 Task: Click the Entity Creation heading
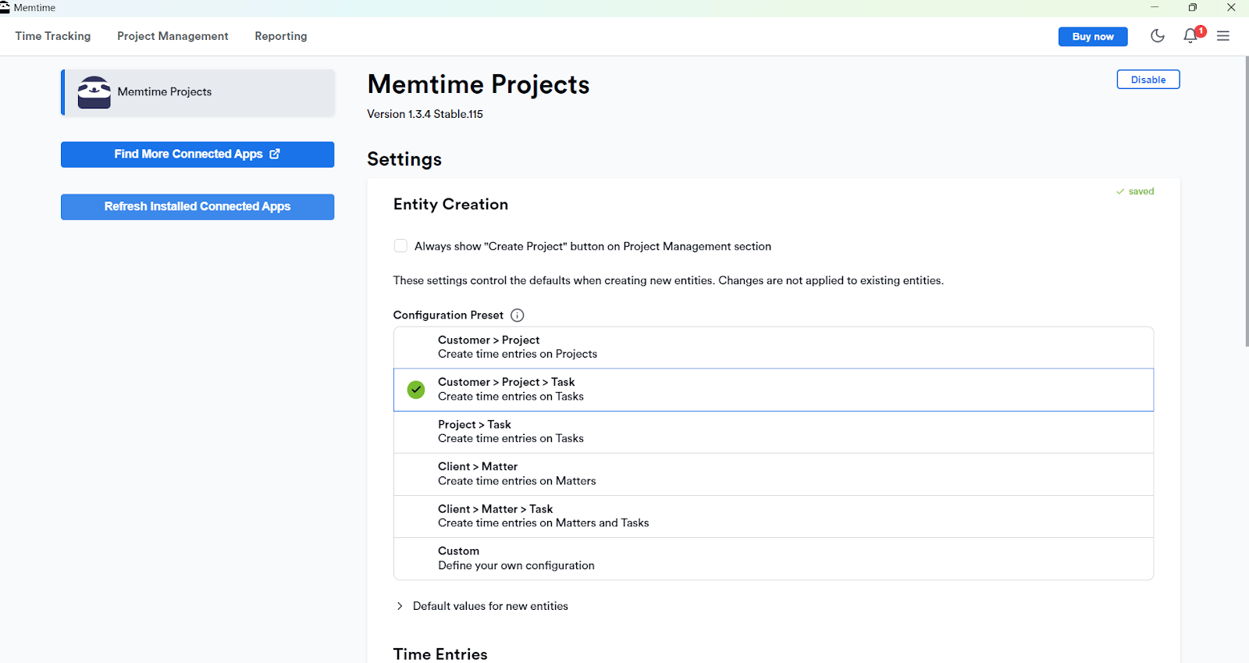point(450,205)
